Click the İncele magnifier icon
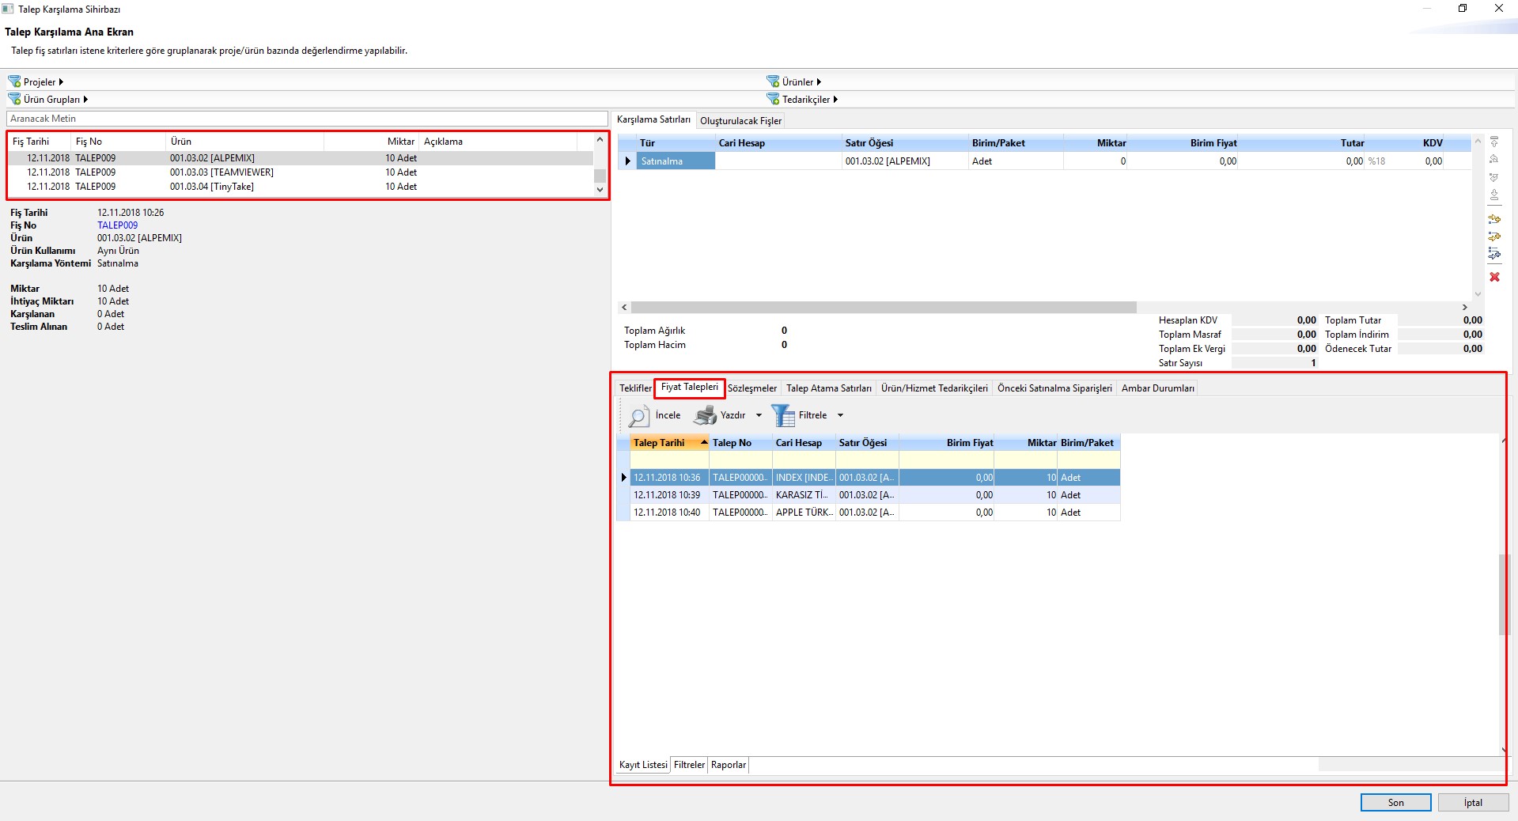This screenshot has height=821, width=1518. pos(638,416)
